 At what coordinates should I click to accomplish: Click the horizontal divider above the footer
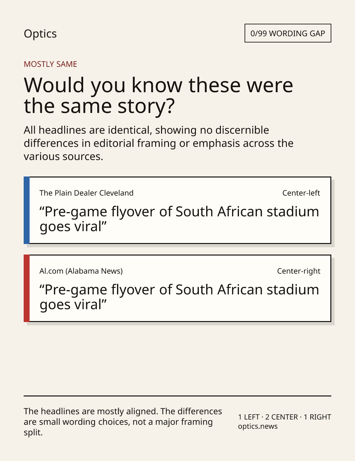click(177, 396)
